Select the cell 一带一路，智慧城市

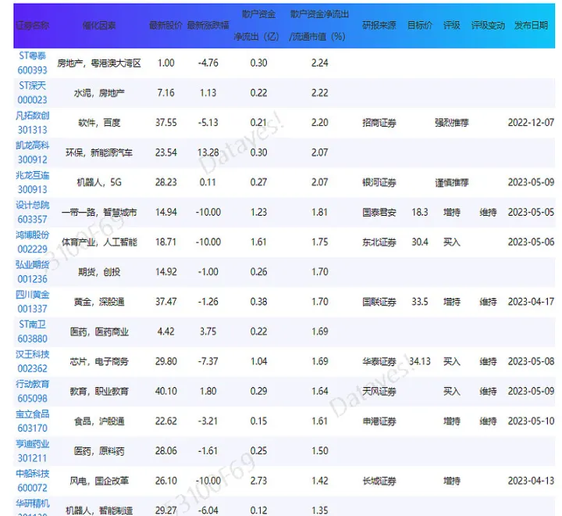pos(99,212)
